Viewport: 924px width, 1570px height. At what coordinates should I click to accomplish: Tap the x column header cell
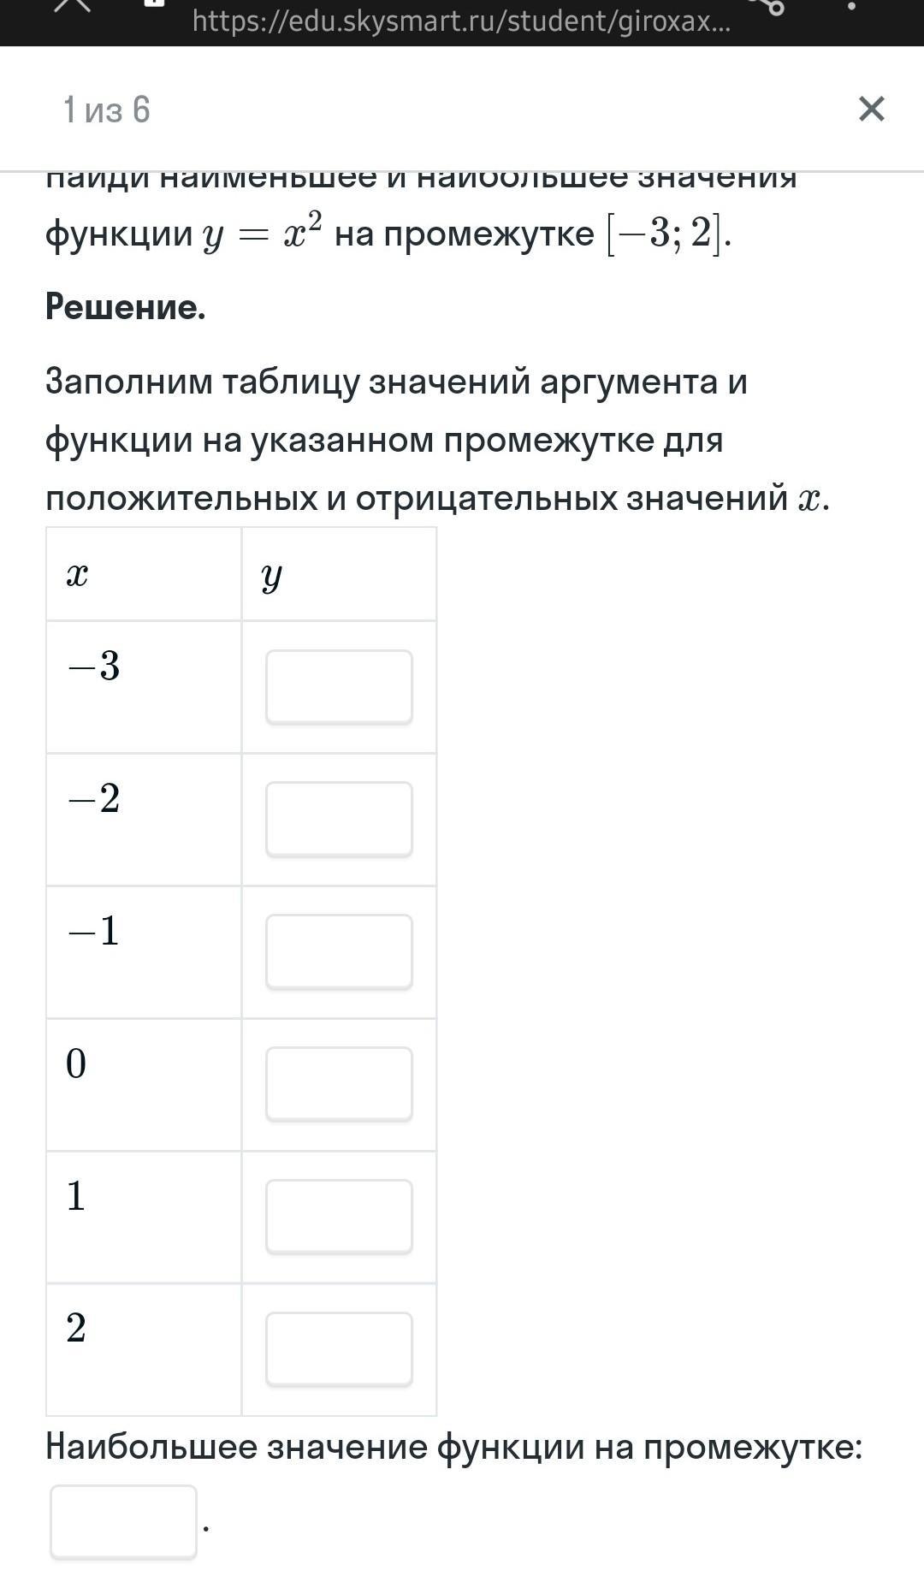click(144, 574)
